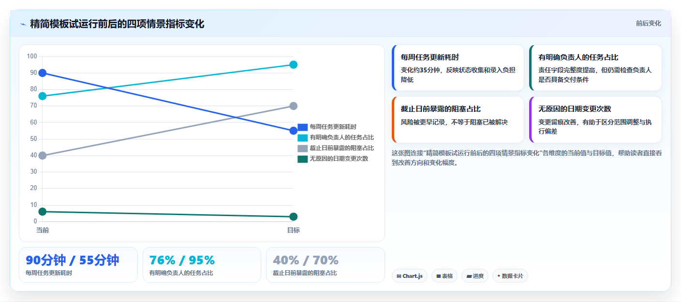The width and height of the screenshot is (681, 302).
Task: Click the Chart.js tag
Action: (x=410, y=276)
